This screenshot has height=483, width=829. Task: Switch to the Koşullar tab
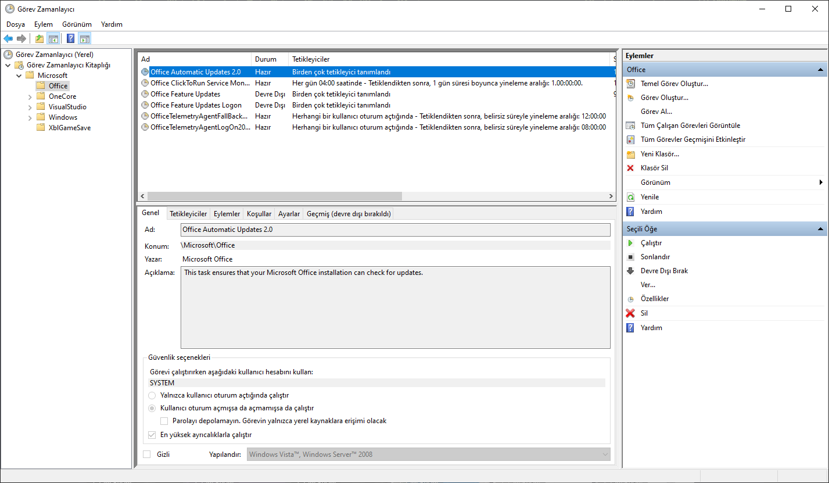(259, 214)
